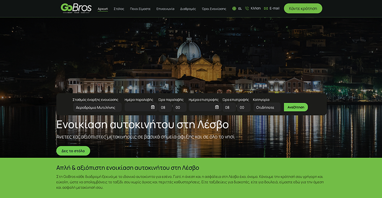Screen dimensions: 382x198
Task: Click the phone call icon
Action: point(247,8)
